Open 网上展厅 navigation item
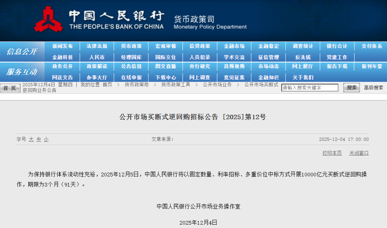The height and width of the screenshot is (228, 387). click(303, 67)
